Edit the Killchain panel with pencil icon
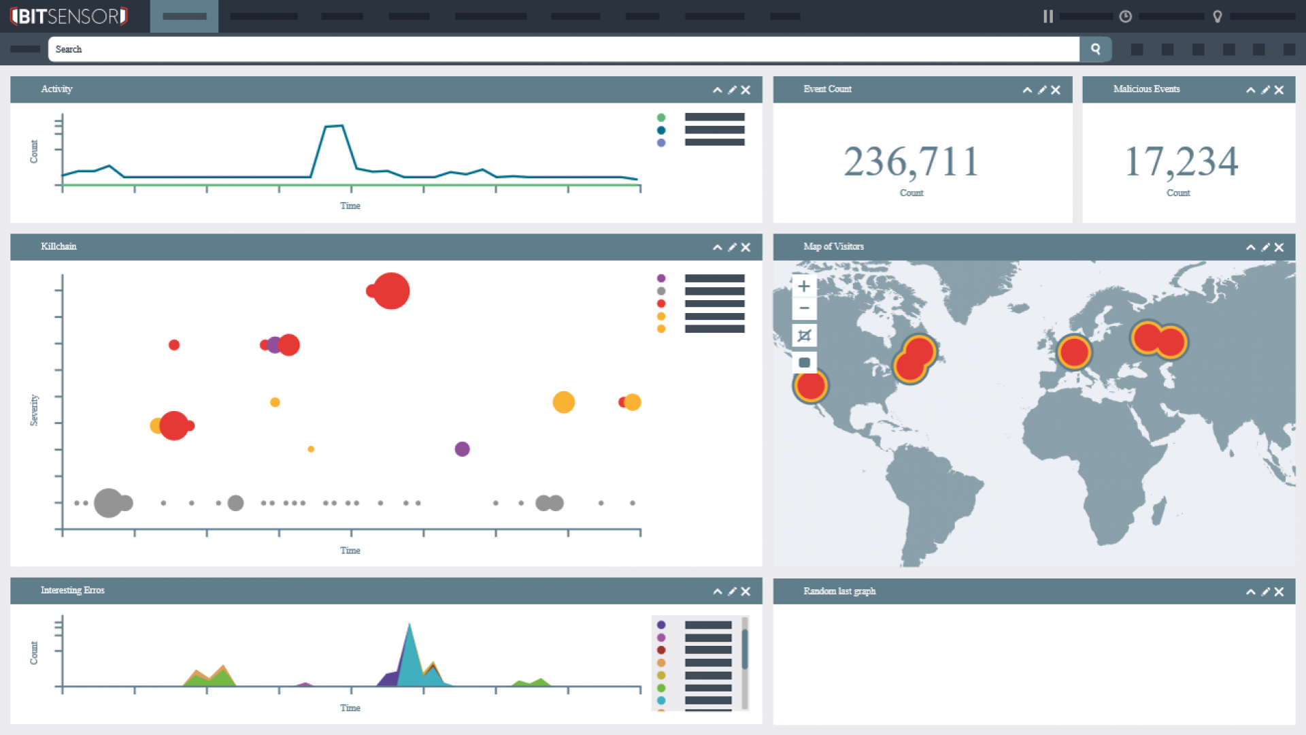This screenshot has width=1306, height=735. tap(732, 247)
